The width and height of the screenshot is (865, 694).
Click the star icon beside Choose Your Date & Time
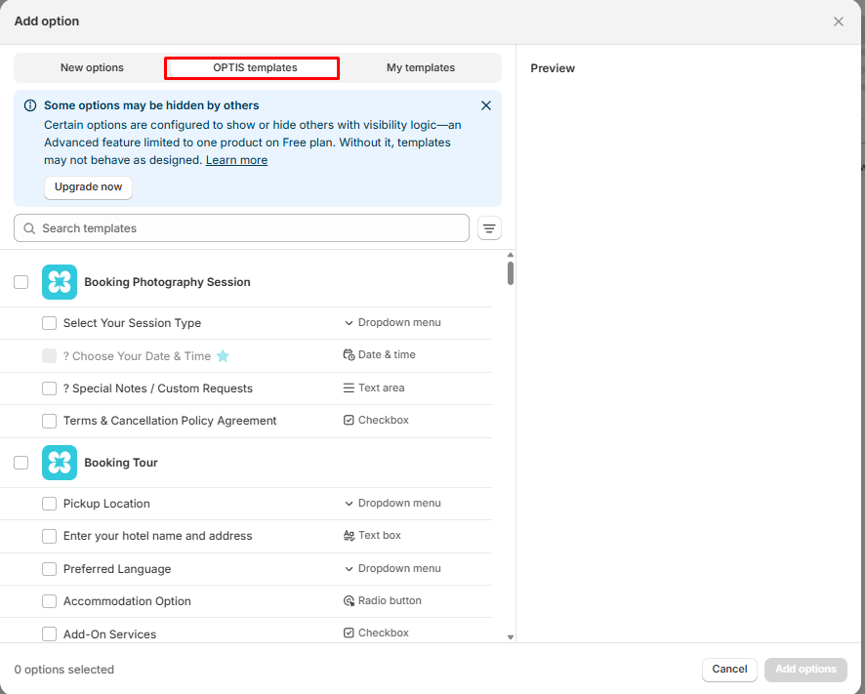pos(223,356)
